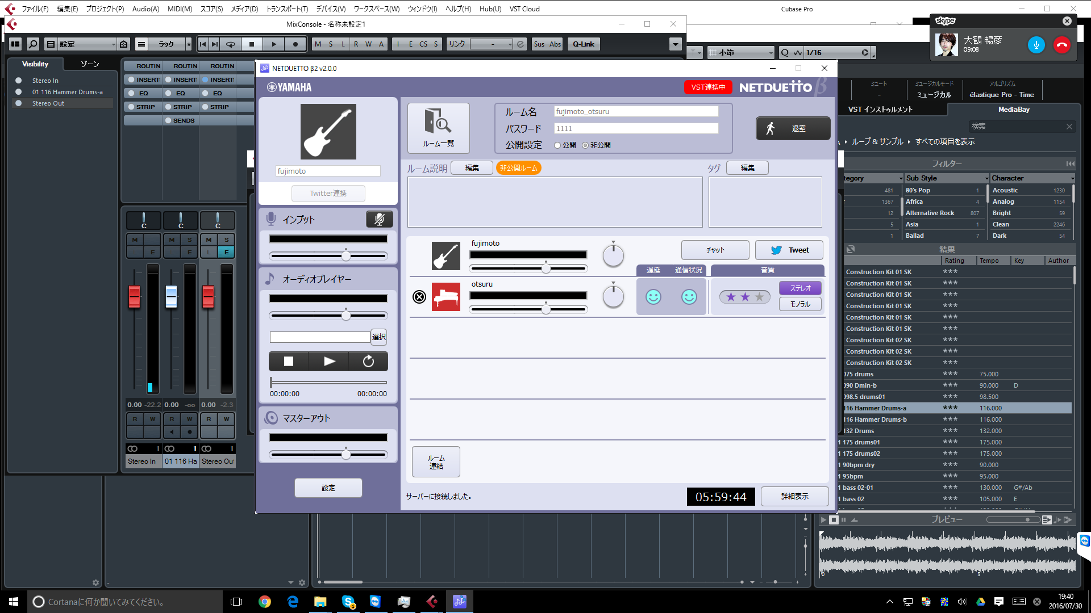The width and height of the screenshot is (1091, 613).
Task: Open the VST Cloud menu
Action: point(524,9)
